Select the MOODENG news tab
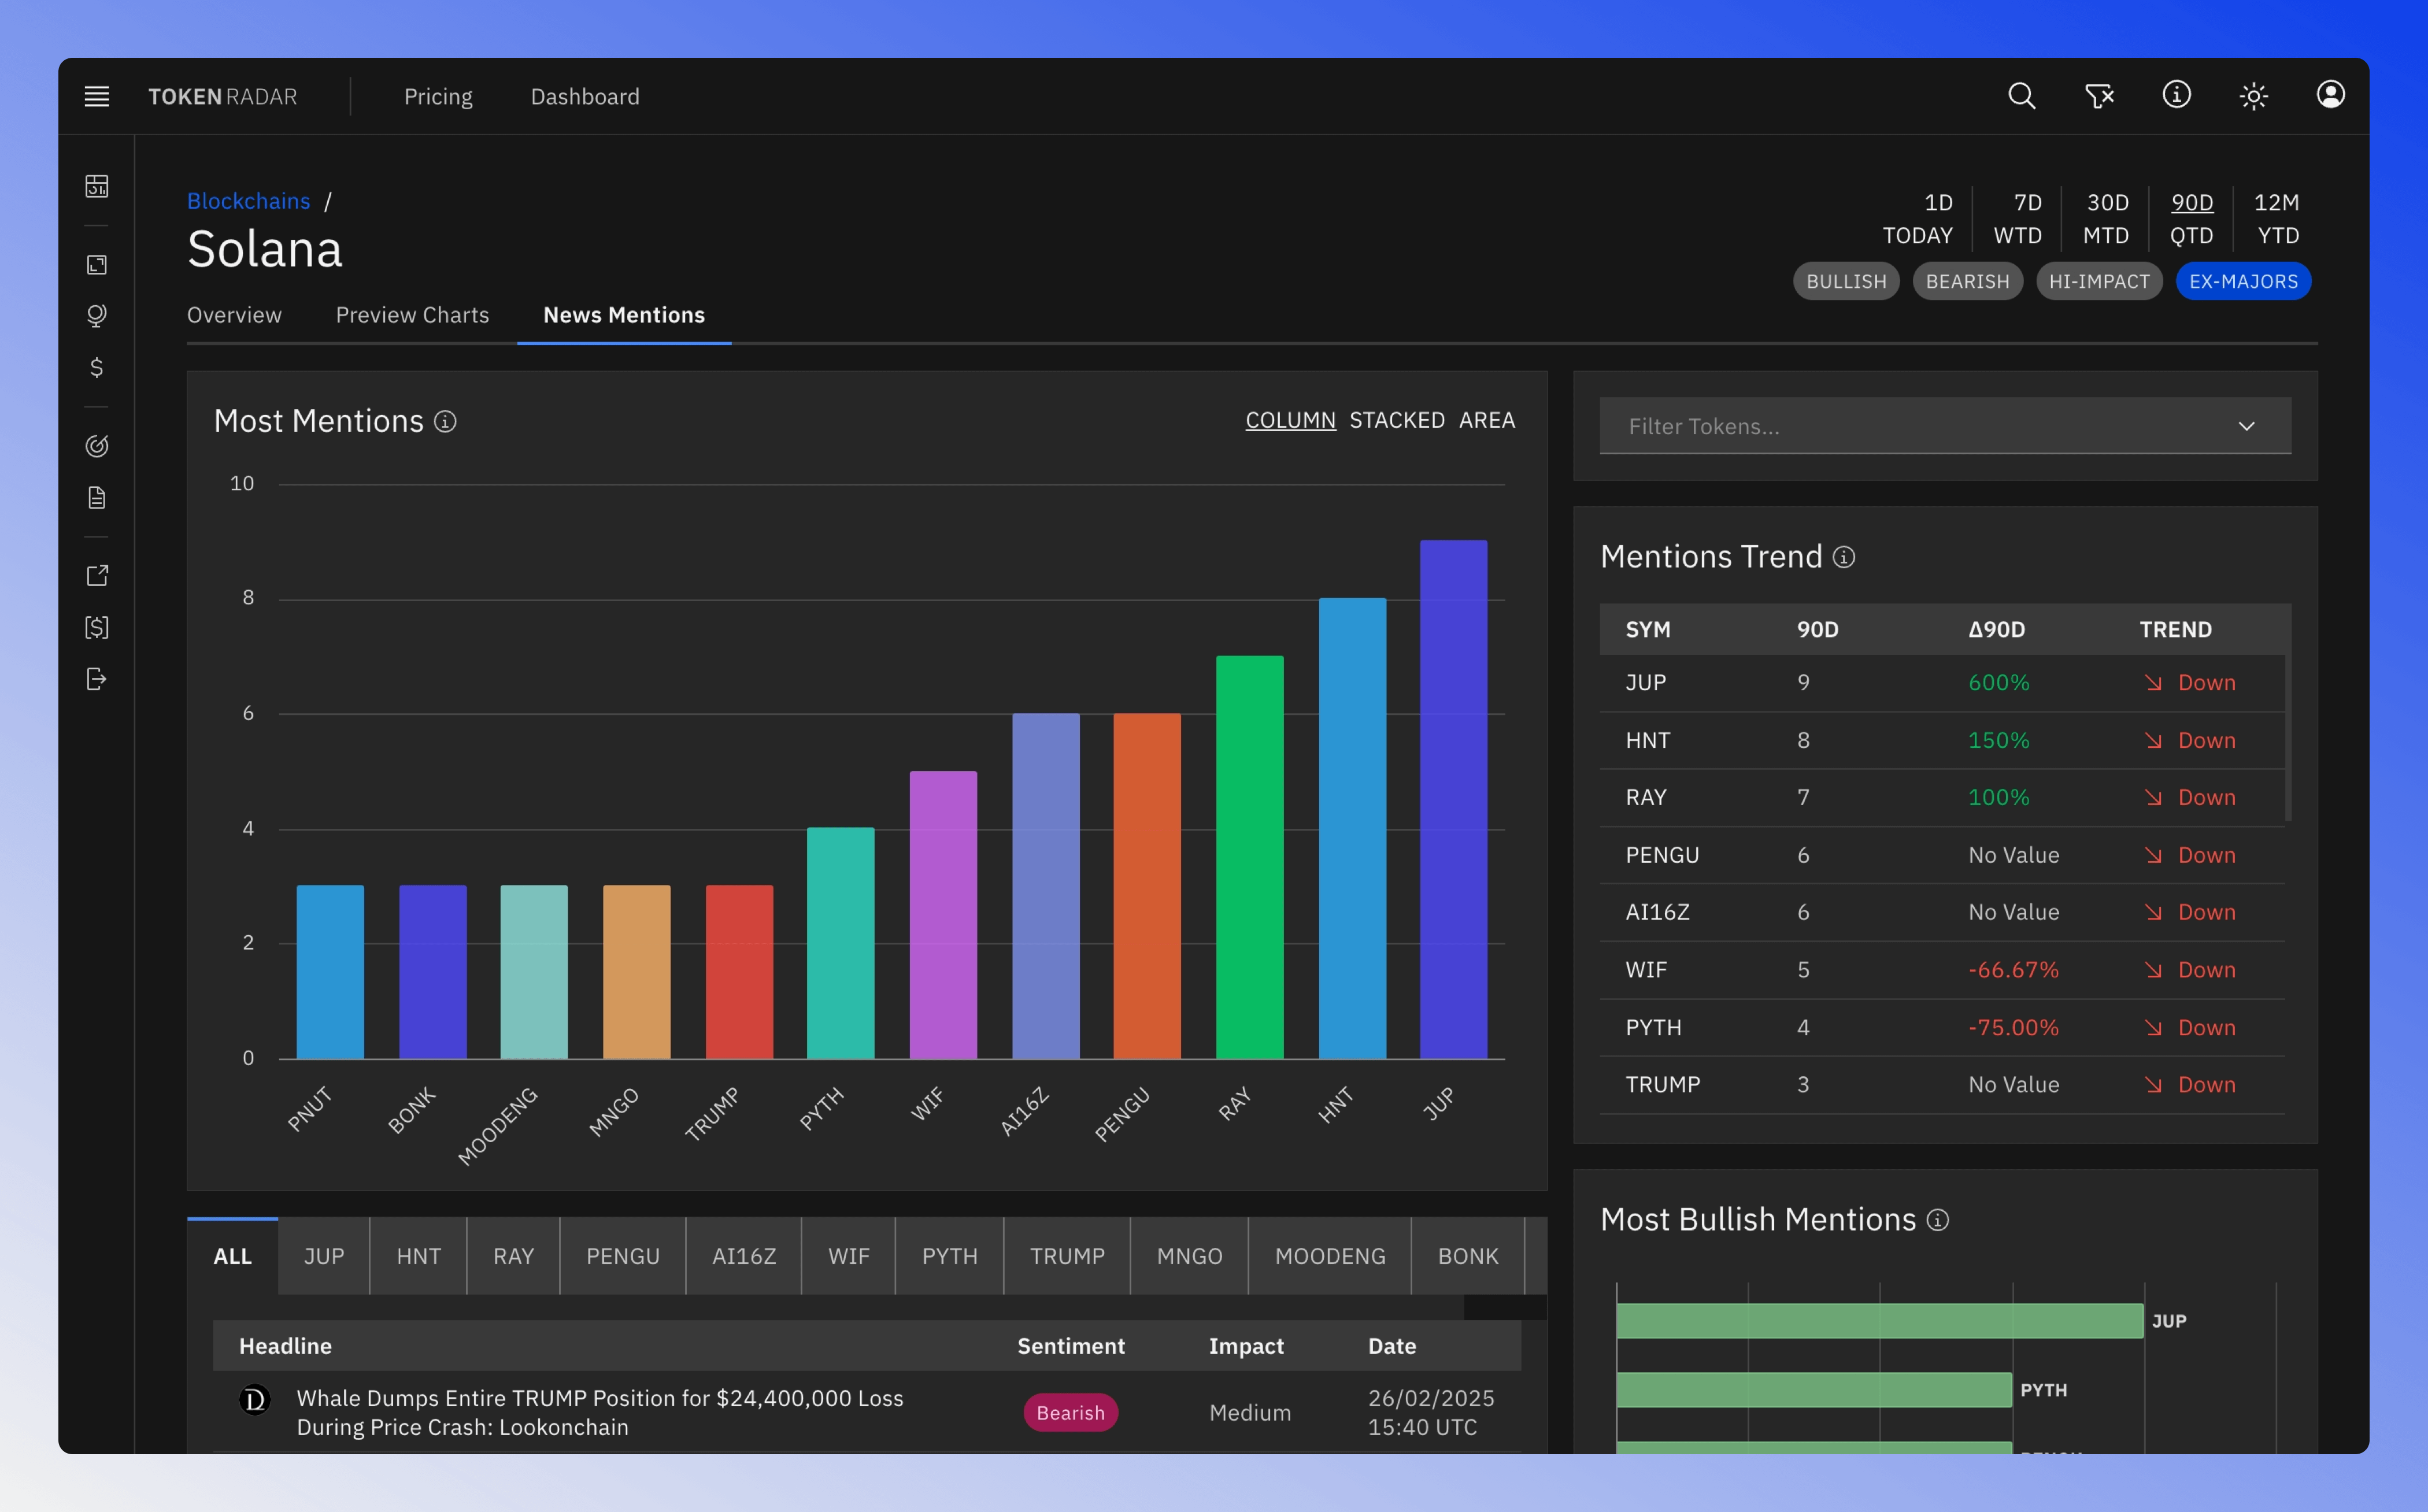The height and width of the screenshot is (1512, 2428). (1330, 1256)
